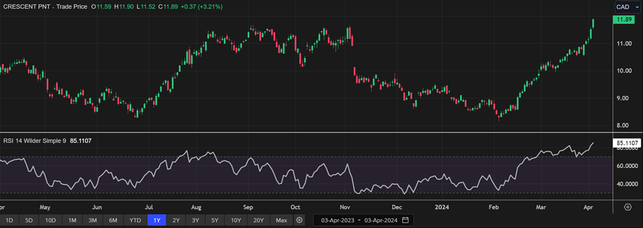Show the Max time range
The height and width of the screenshot is (228, 643).
point(281,220)
